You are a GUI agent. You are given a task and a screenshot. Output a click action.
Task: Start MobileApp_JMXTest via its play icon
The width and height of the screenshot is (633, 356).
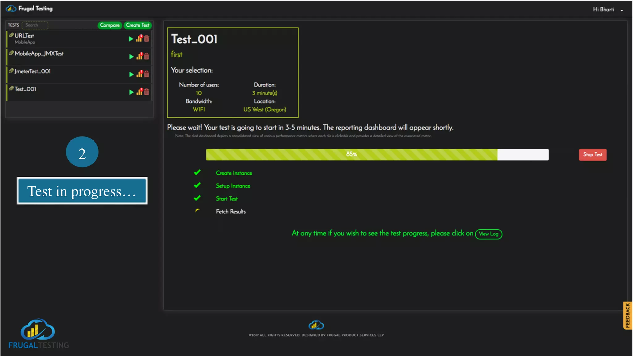(131, 57)
